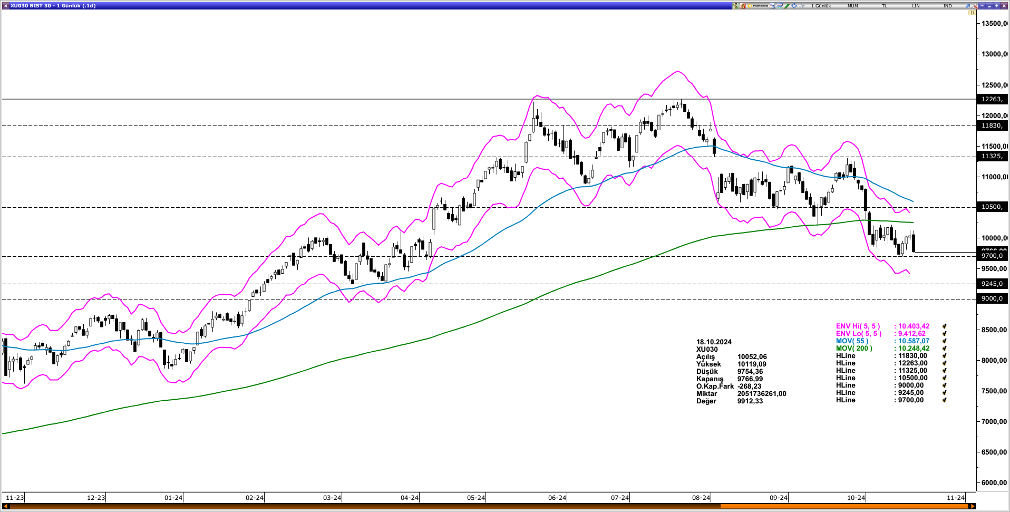Click the date 18.10.2024 in info box
This screenshot has height=512, width=1010.
tap(714, 342)
